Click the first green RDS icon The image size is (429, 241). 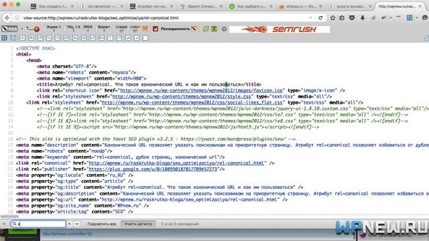[206, 29]
